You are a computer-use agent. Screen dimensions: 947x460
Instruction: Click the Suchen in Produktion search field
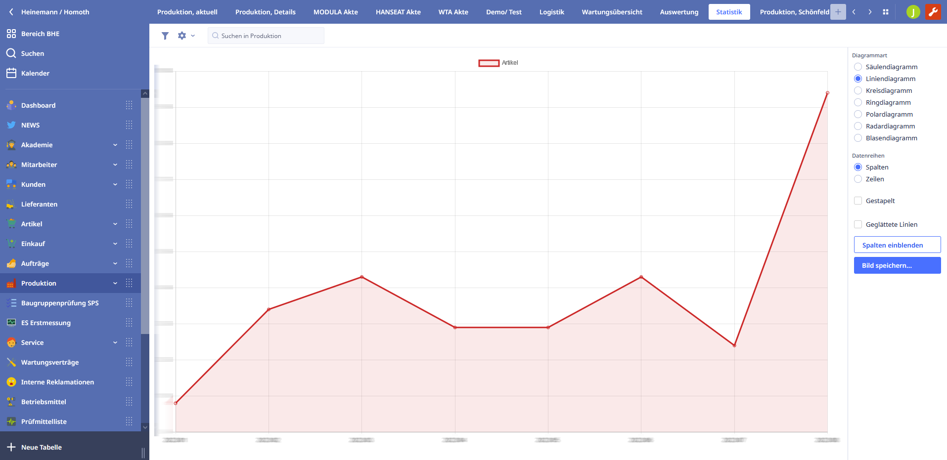click(266, 36)
